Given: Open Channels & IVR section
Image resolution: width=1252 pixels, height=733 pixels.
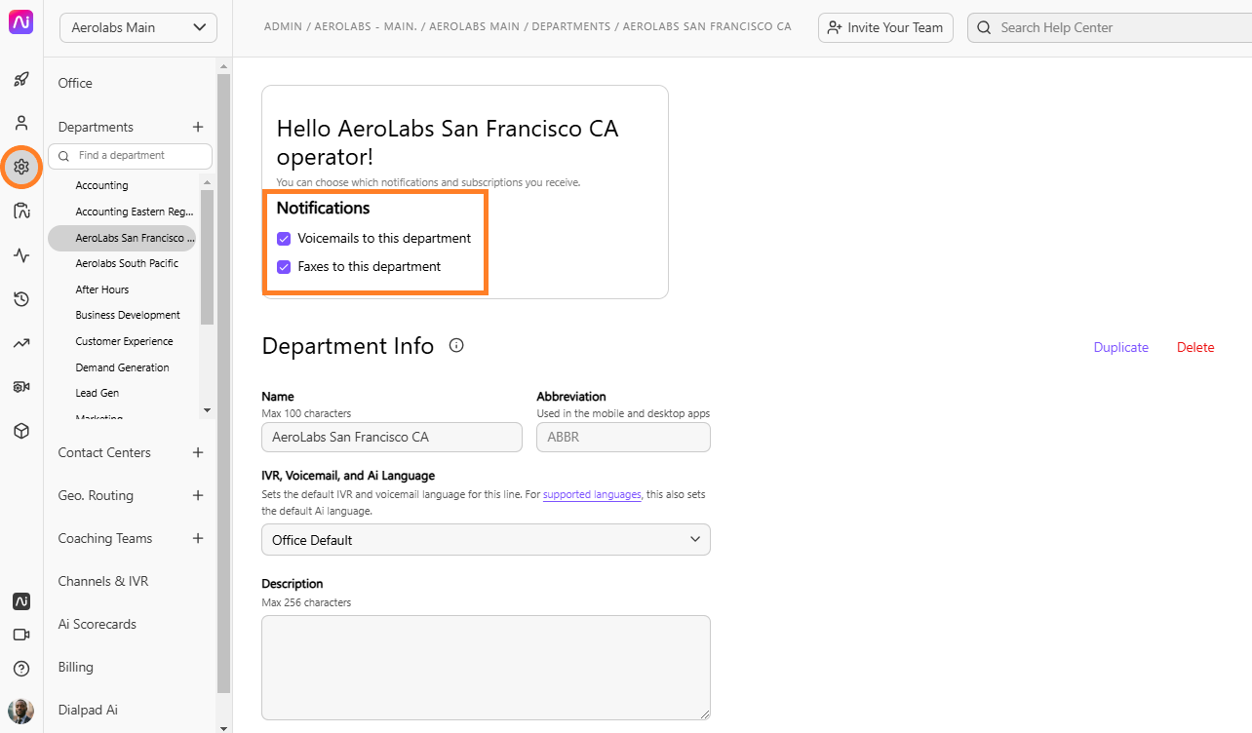Looking at the screenshot, I should 103,581.
